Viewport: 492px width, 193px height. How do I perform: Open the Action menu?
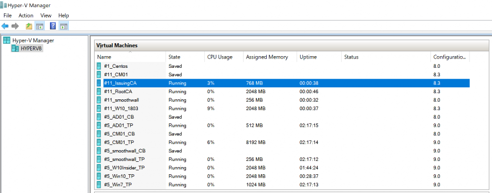coord(26,15)
